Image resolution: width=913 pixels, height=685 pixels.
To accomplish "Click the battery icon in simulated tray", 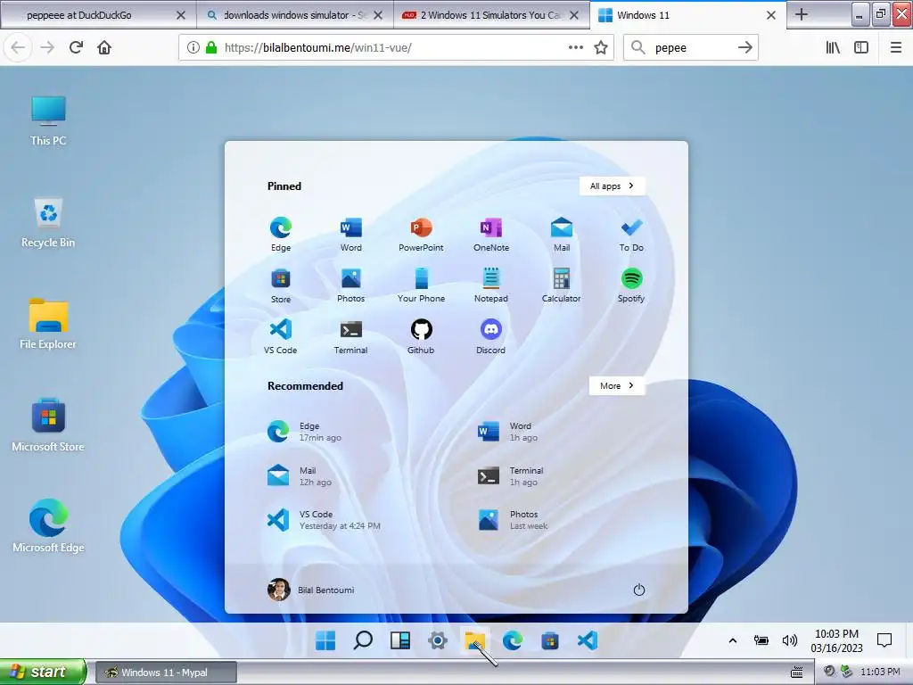I will click(x=761, y=640).
